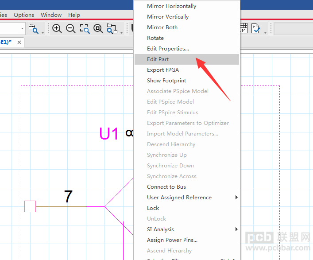Viewport: 313px width, 260px height.
Task: Open SI Analysis submenu
Action: (x=187, y=229)
